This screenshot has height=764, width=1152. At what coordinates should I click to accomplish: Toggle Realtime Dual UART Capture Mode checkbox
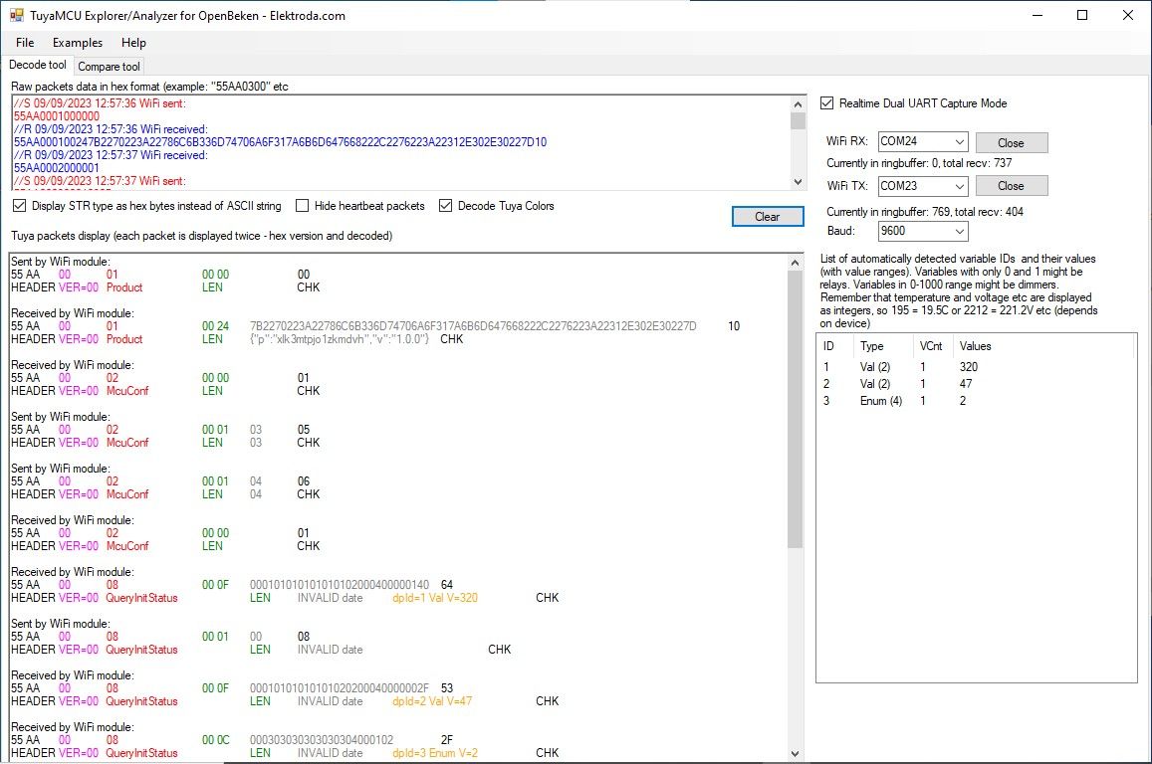827,103
